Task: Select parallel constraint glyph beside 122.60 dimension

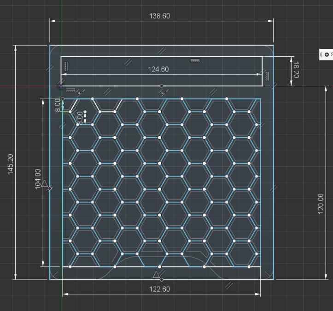Action: click(x=228, y=286)
